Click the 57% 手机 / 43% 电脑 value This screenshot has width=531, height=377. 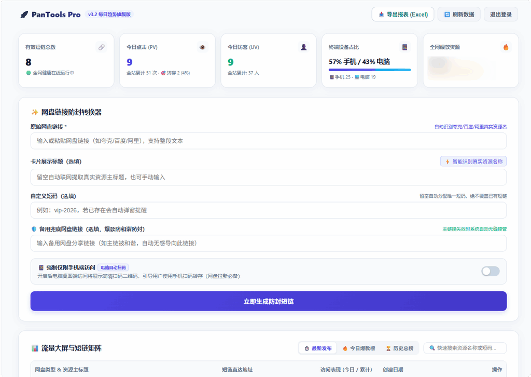coord(359,62)
